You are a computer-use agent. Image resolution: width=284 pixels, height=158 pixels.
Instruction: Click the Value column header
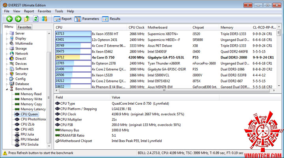(164, 98)
